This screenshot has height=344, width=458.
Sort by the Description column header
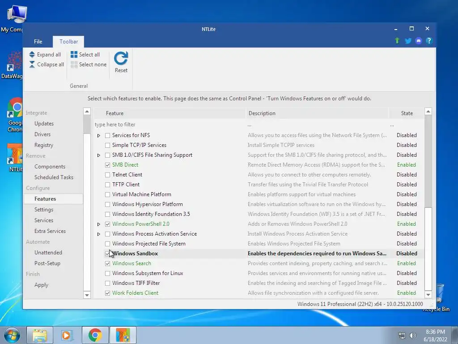click(x=317, y=113)
